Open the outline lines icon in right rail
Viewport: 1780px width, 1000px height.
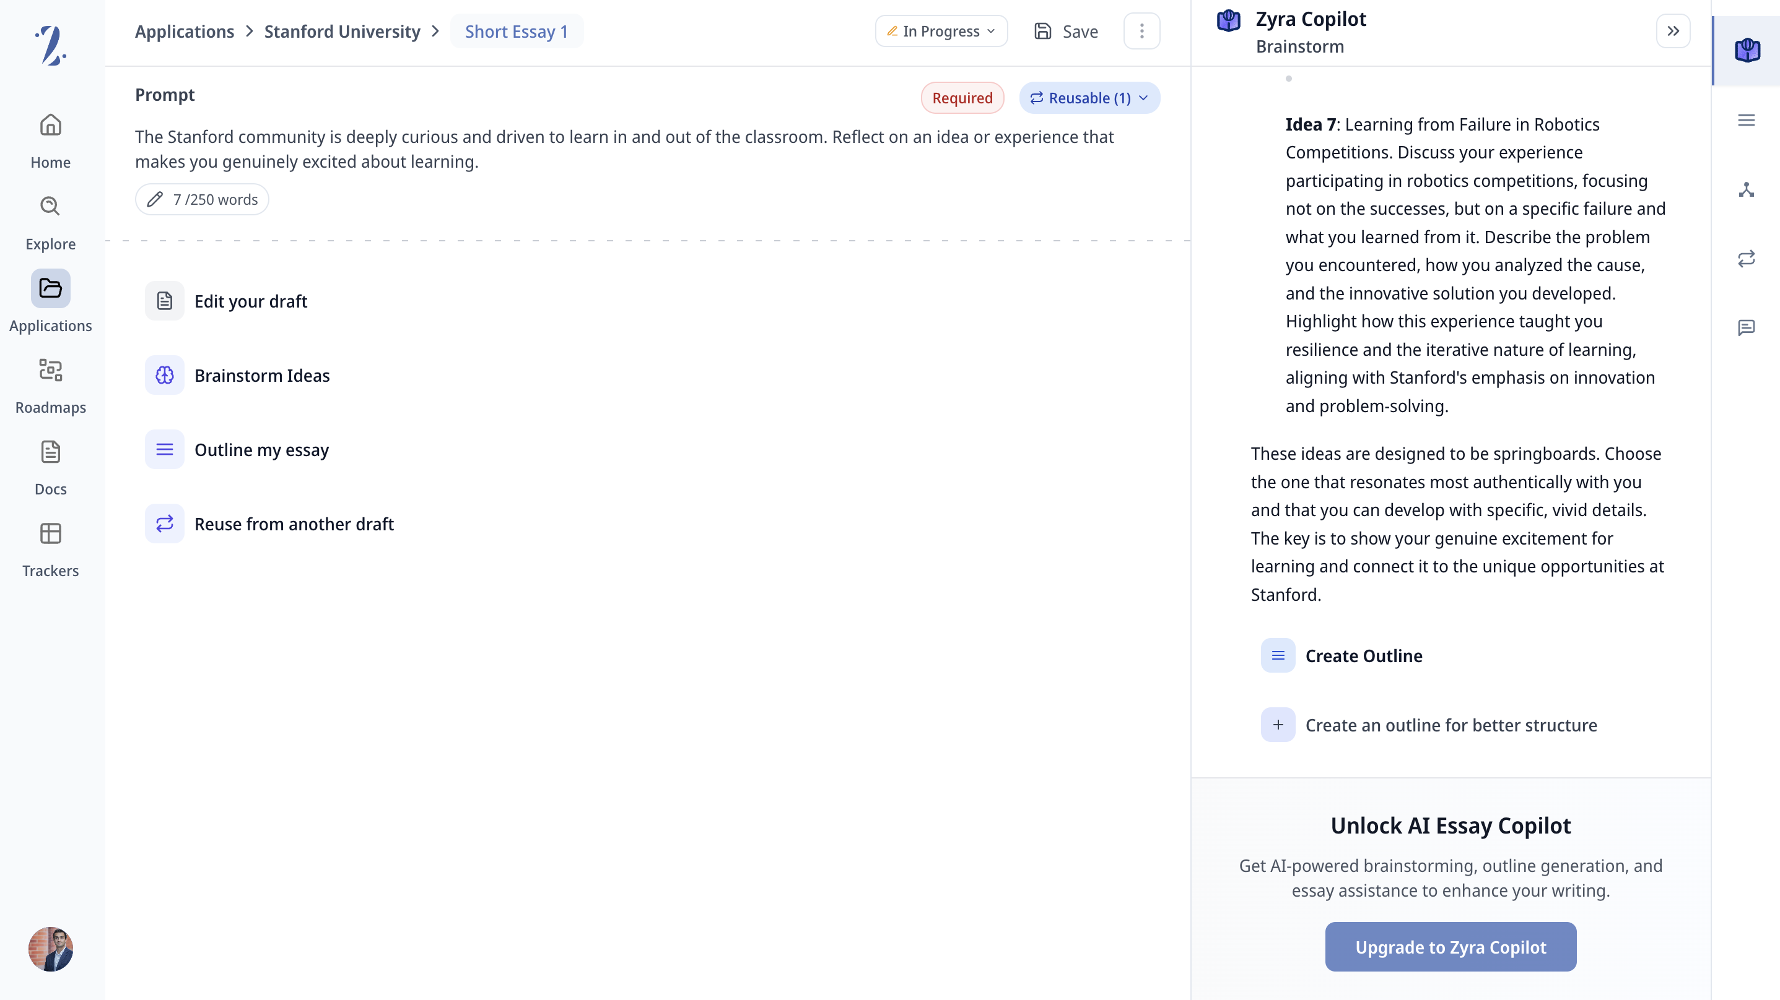click(x=1746, y=120)
